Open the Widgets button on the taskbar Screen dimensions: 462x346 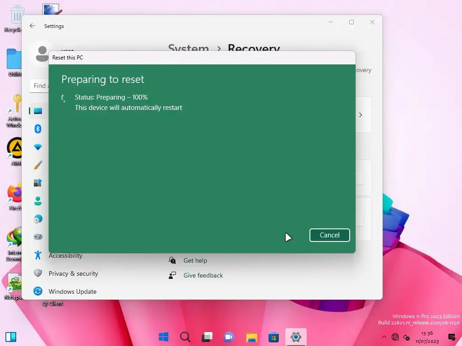coord(11,337)
